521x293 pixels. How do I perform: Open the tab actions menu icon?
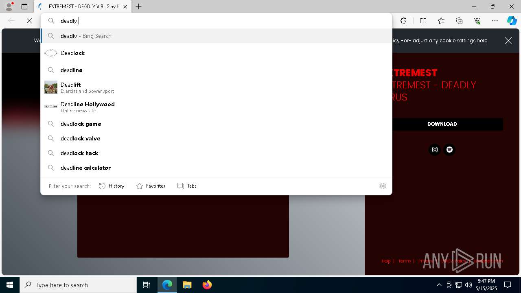click(24, 7)
